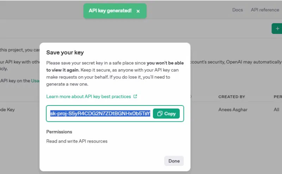This screenshot has width=282, height=174.
Task: Click the "API key generated!" toast message
Action: pyautogui.click(x=110, y=11)
